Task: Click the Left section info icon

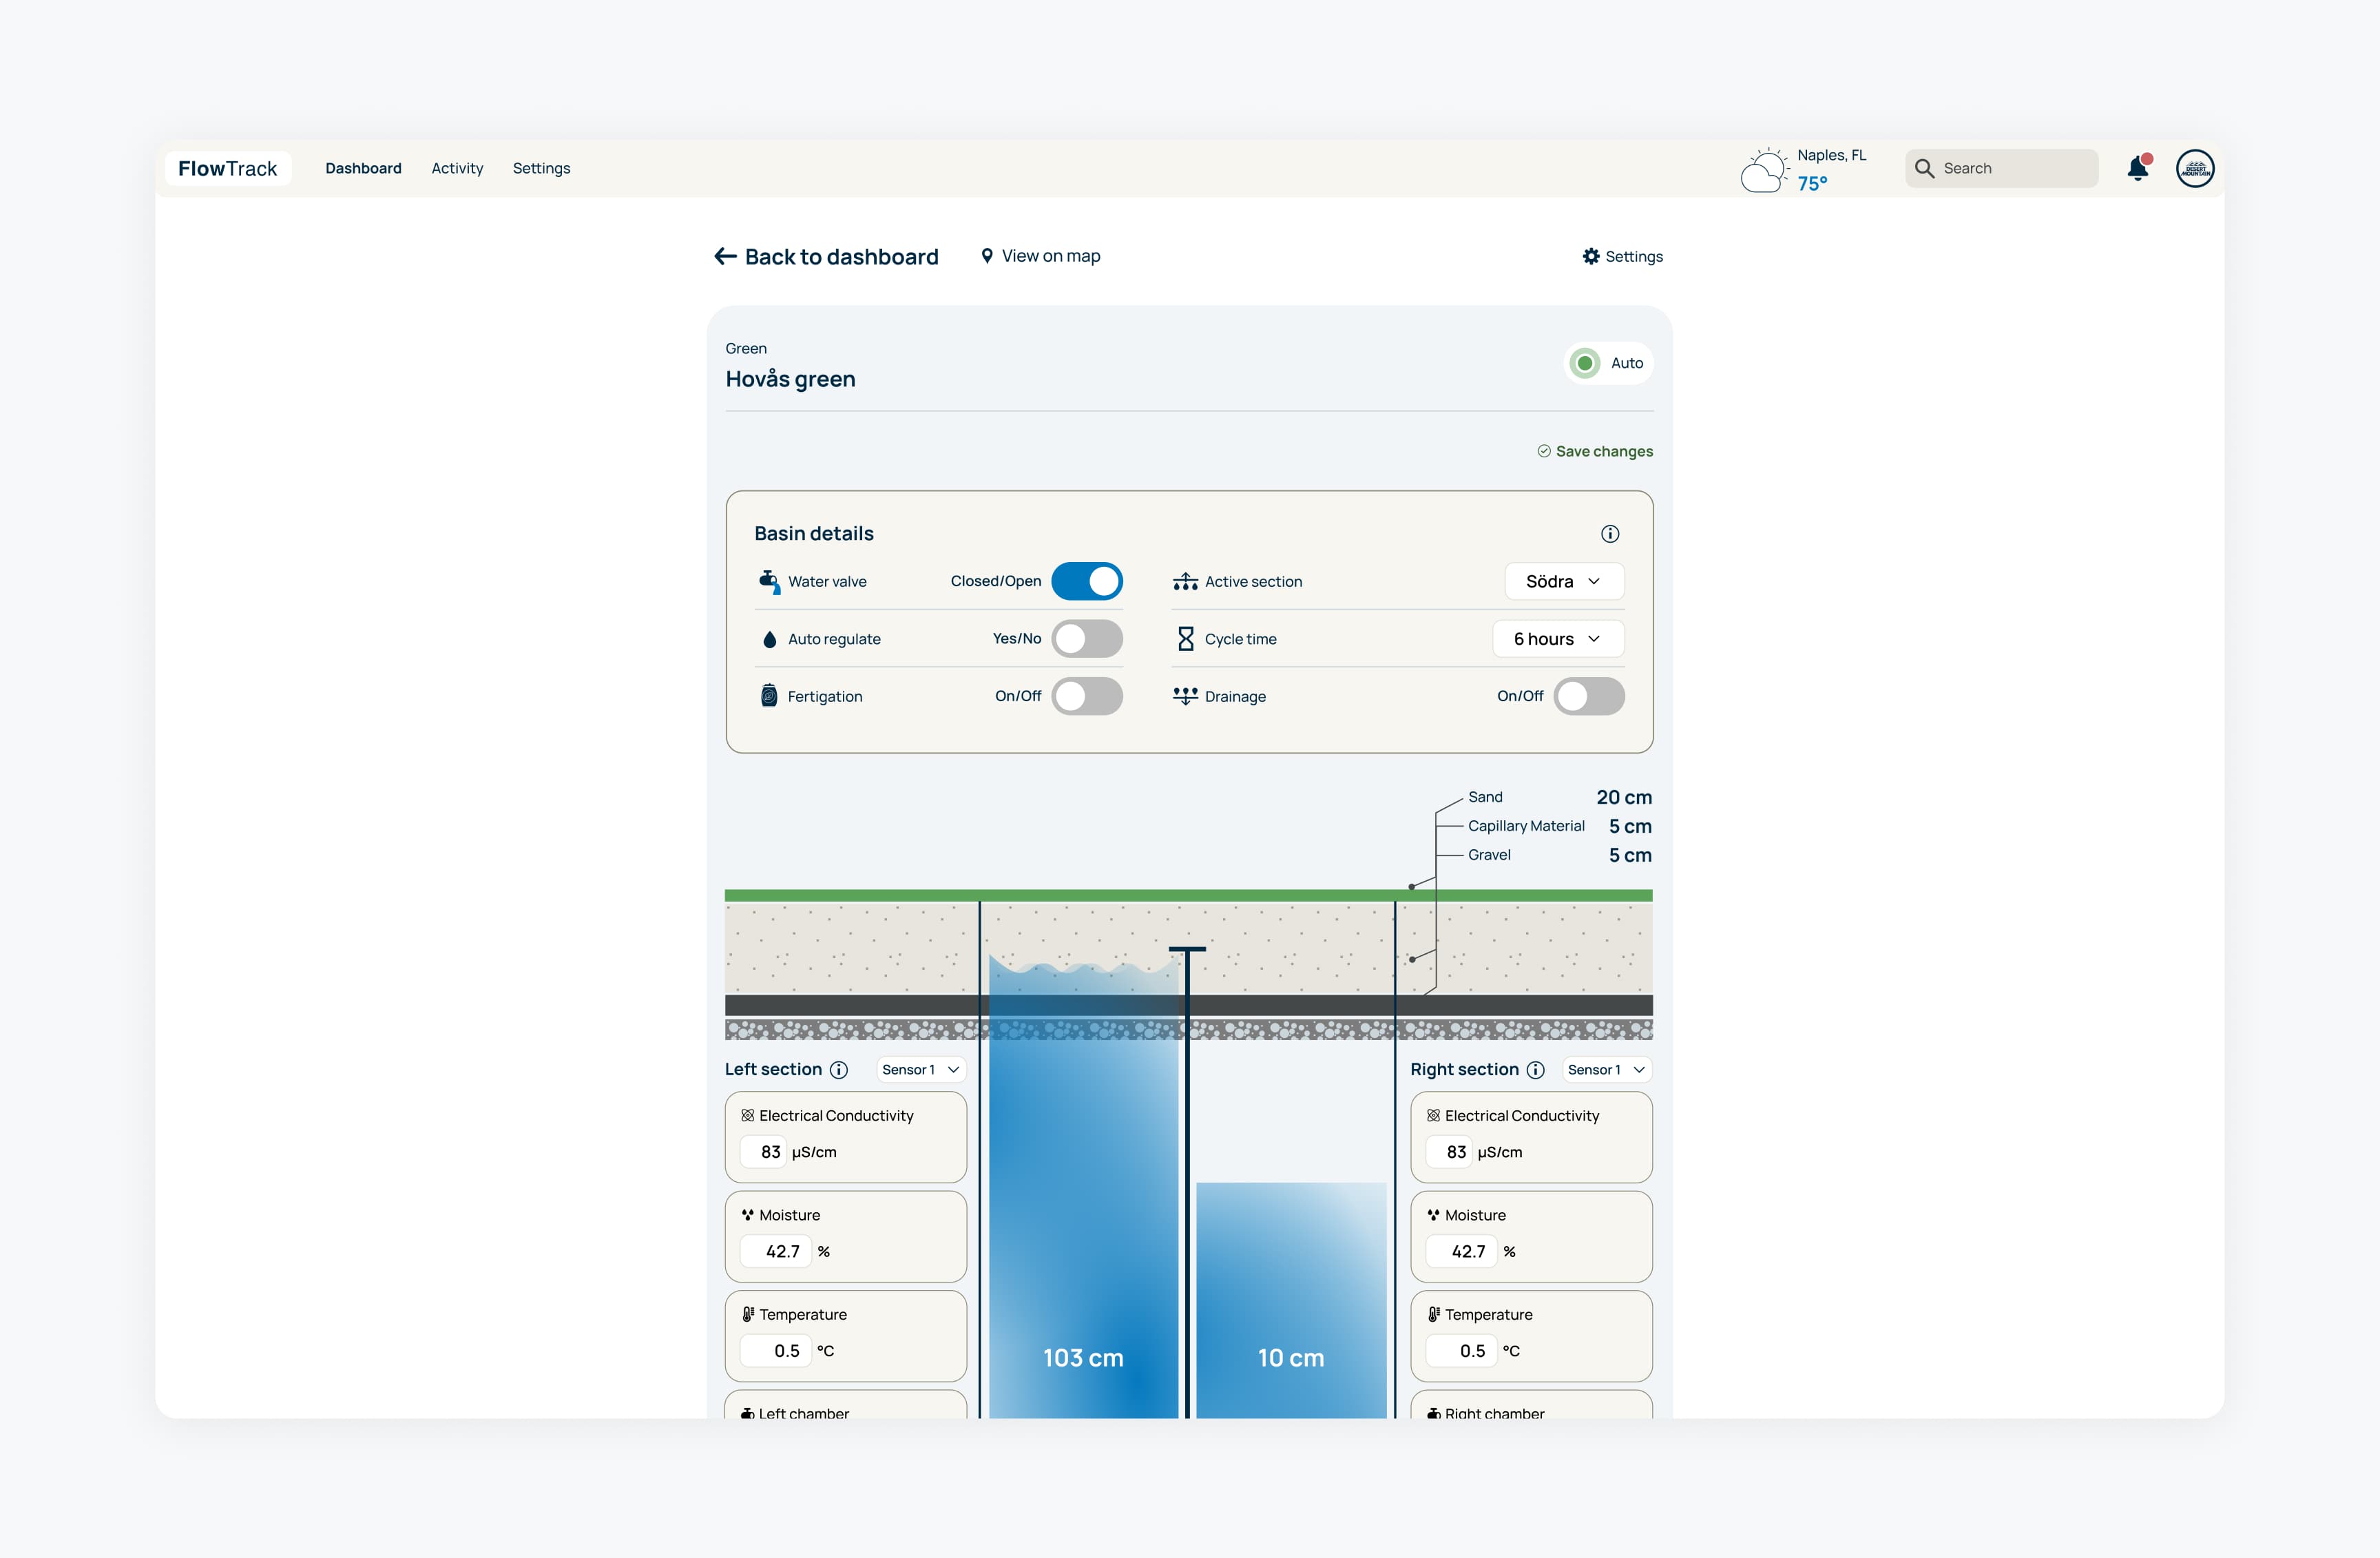Action: (839, 1070)
